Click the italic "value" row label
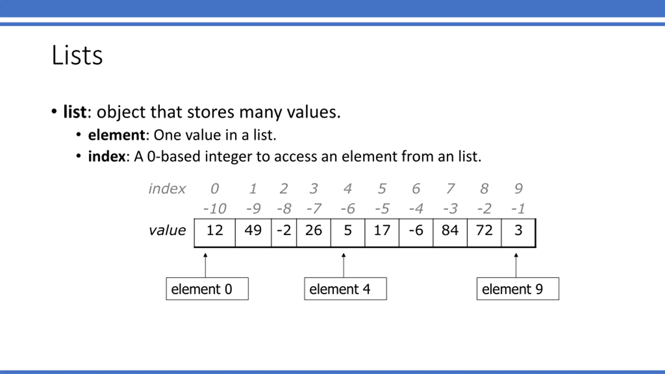 coord(167,231)
